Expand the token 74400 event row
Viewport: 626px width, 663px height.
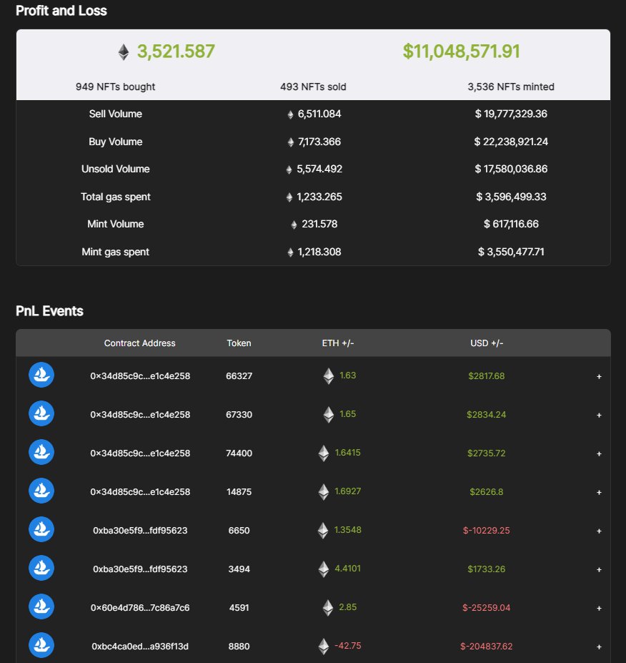599,453
